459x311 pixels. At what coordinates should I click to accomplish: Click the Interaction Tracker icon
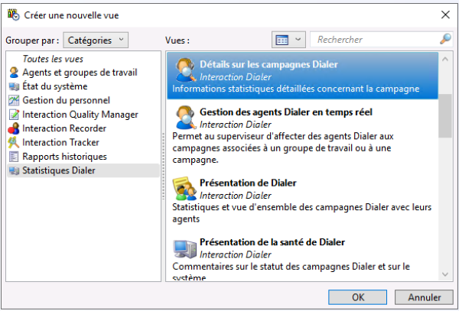[x=14, y=143]
